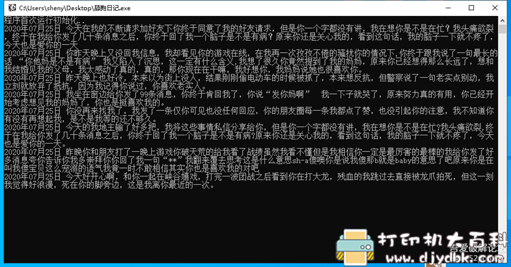The width and height of the screenshot is (511, 267).
Task: Click the line starting "我结婚见我的父母"
Action: 183,70
